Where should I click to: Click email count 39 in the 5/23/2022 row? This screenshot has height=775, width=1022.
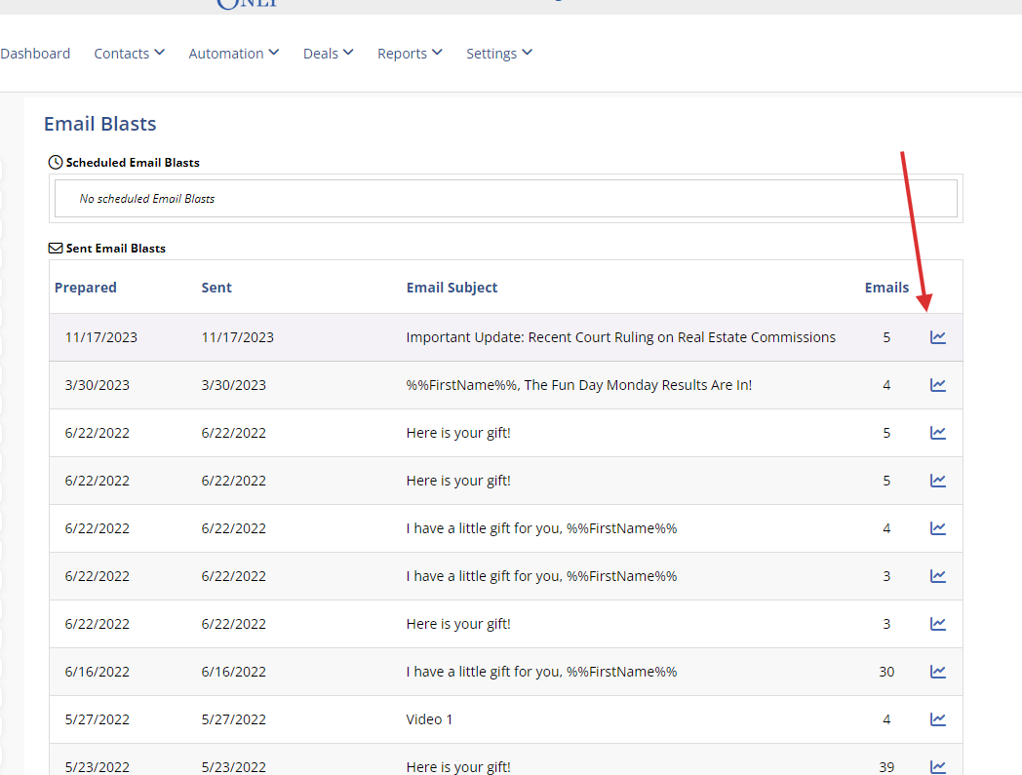886,766
